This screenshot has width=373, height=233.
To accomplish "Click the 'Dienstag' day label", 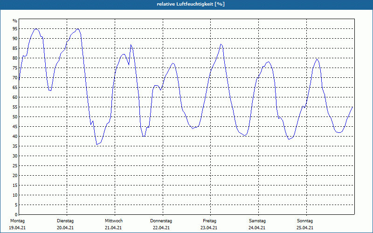I will [65, 221].
